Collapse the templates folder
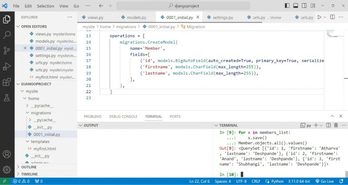Image resolution: width=348 pixels, height=185 pixels. click(x=27, y=142)
